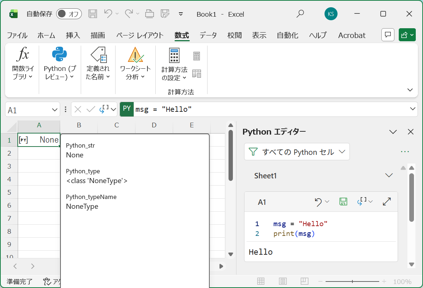Click the green save icon in Python editor

click(343, 202)
